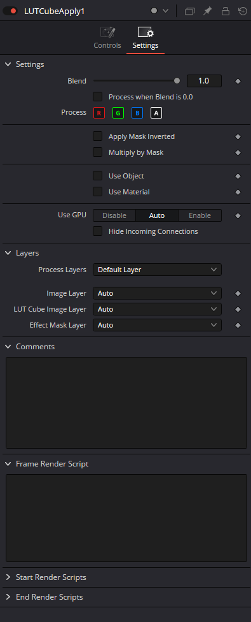Click keyframe diamond for Image Layer
The width and height of the screenshot is (251, 622).
pos(238,294)
